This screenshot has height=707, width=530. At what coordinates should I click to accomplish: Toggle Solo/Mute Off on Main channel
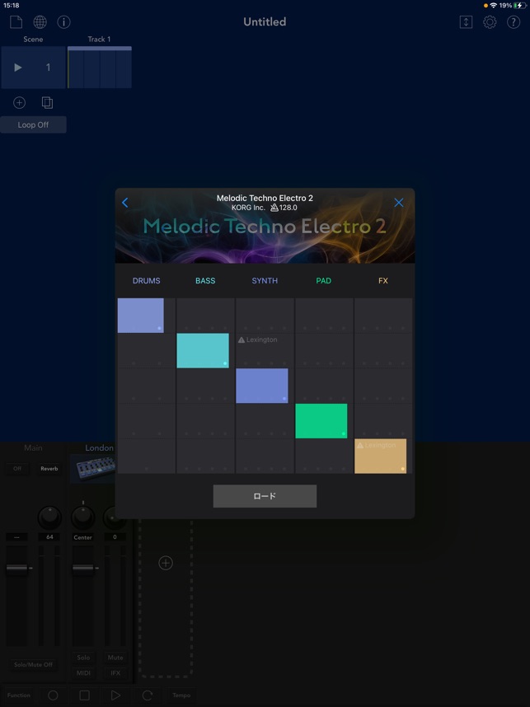coord(33,665)
